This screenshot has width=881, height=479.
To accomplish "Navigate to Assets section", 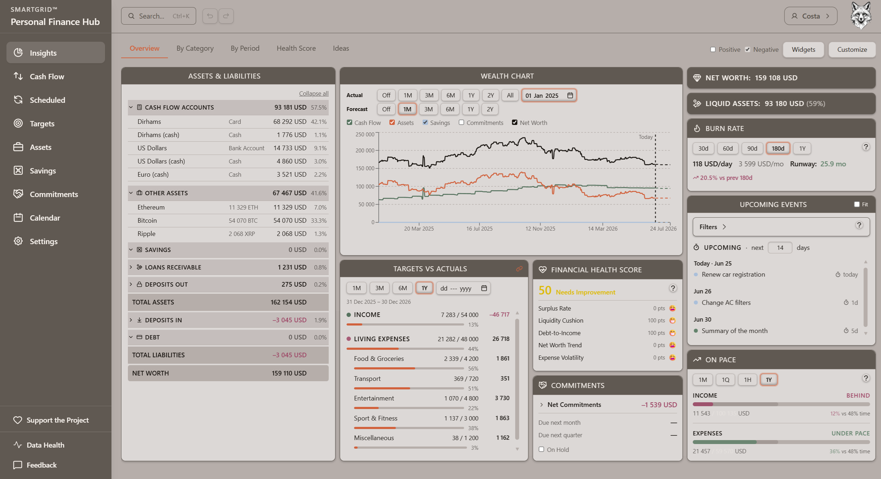I will point(55,147).
